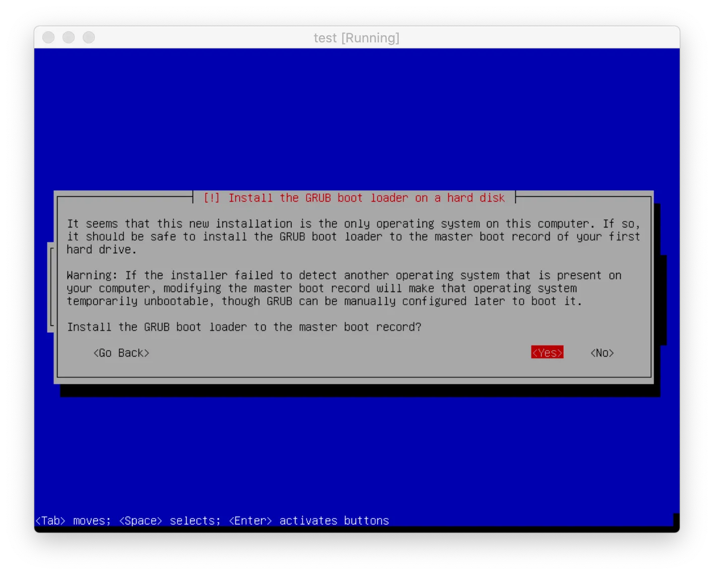Image resolution: width=714 pixels, height=575 pixels.
Task: Click the zoom window button
Action: [x=89, y=37]
